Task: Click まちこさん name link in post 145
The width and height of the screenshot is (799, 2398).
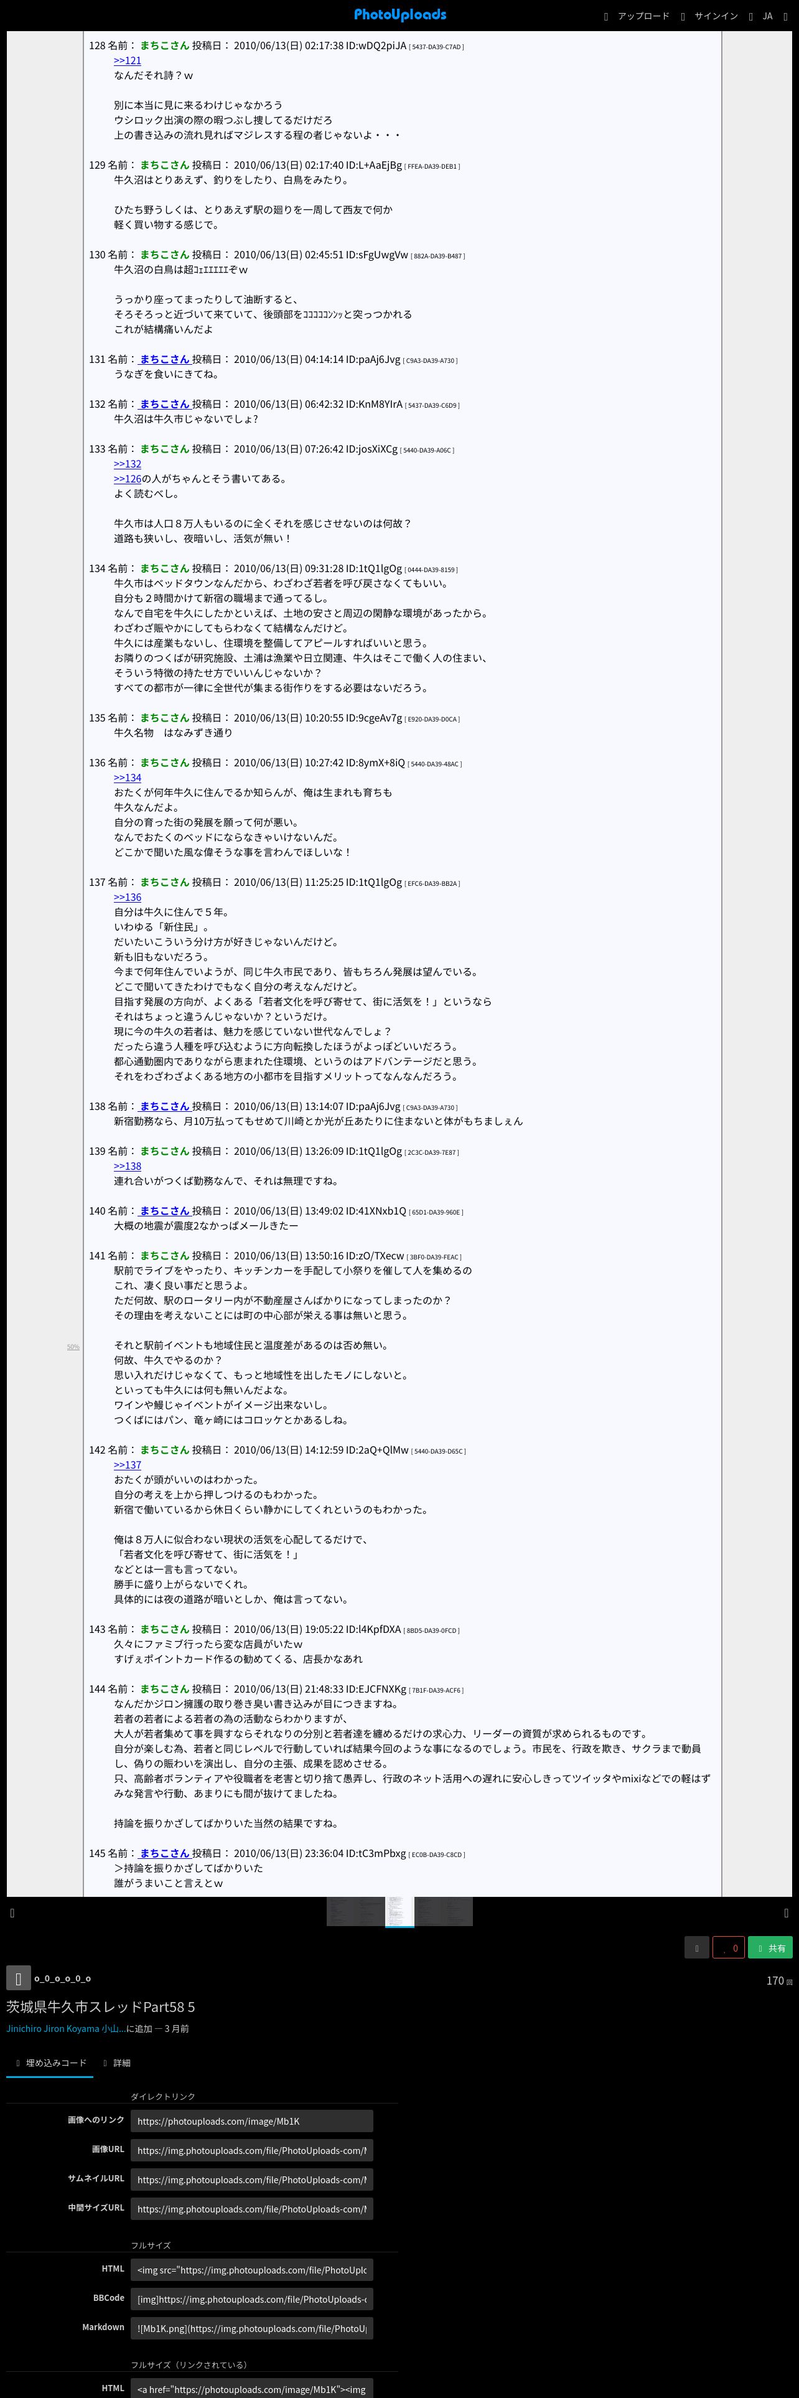Action: pyautogui.click(x=165, y=1853)
